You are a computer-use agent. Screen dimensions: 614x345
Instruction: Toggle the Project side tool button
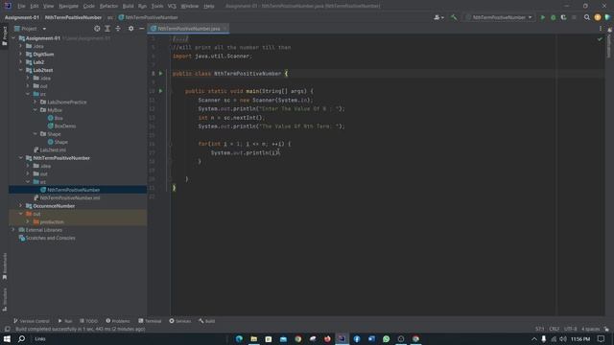point(4,36)
